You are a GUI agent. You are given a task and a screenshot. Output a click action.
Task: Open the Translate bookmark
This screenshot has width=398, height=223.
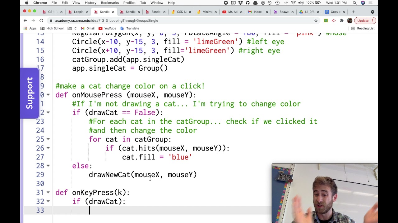(x=130, y=28)
